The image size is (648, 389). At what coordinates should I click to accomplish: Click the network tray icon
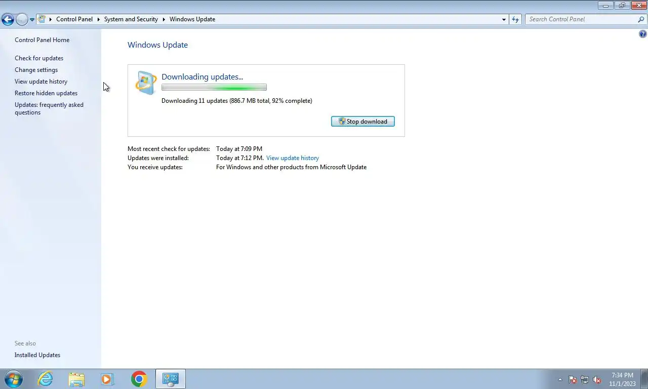click(585, 379)
